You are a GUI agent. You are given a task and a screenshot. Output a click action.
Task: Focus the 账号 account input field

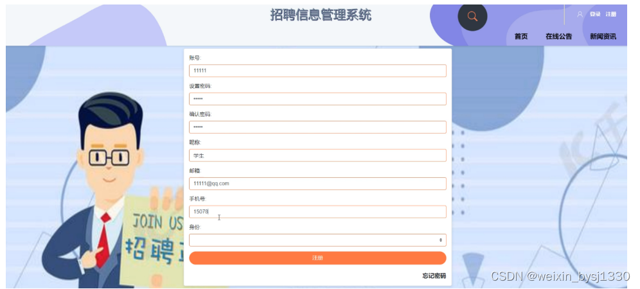tap(317, 71)
